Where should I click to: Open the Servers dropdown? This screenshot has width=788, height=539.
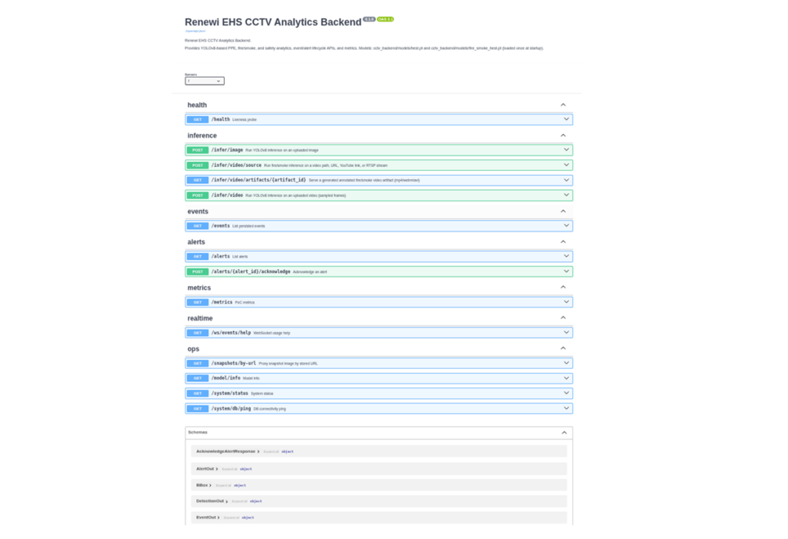click(205, 81)
